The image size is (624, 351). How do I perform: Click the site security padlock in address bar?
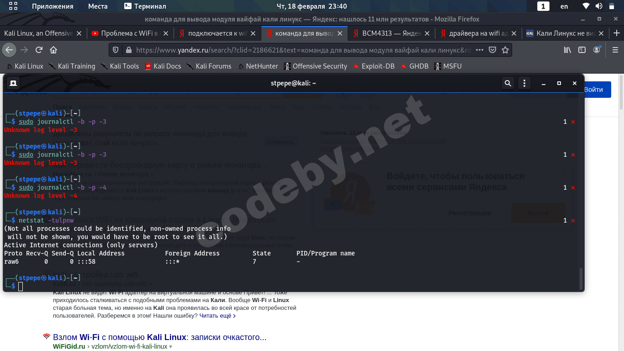pyautogui.click(x=128, y=50)
